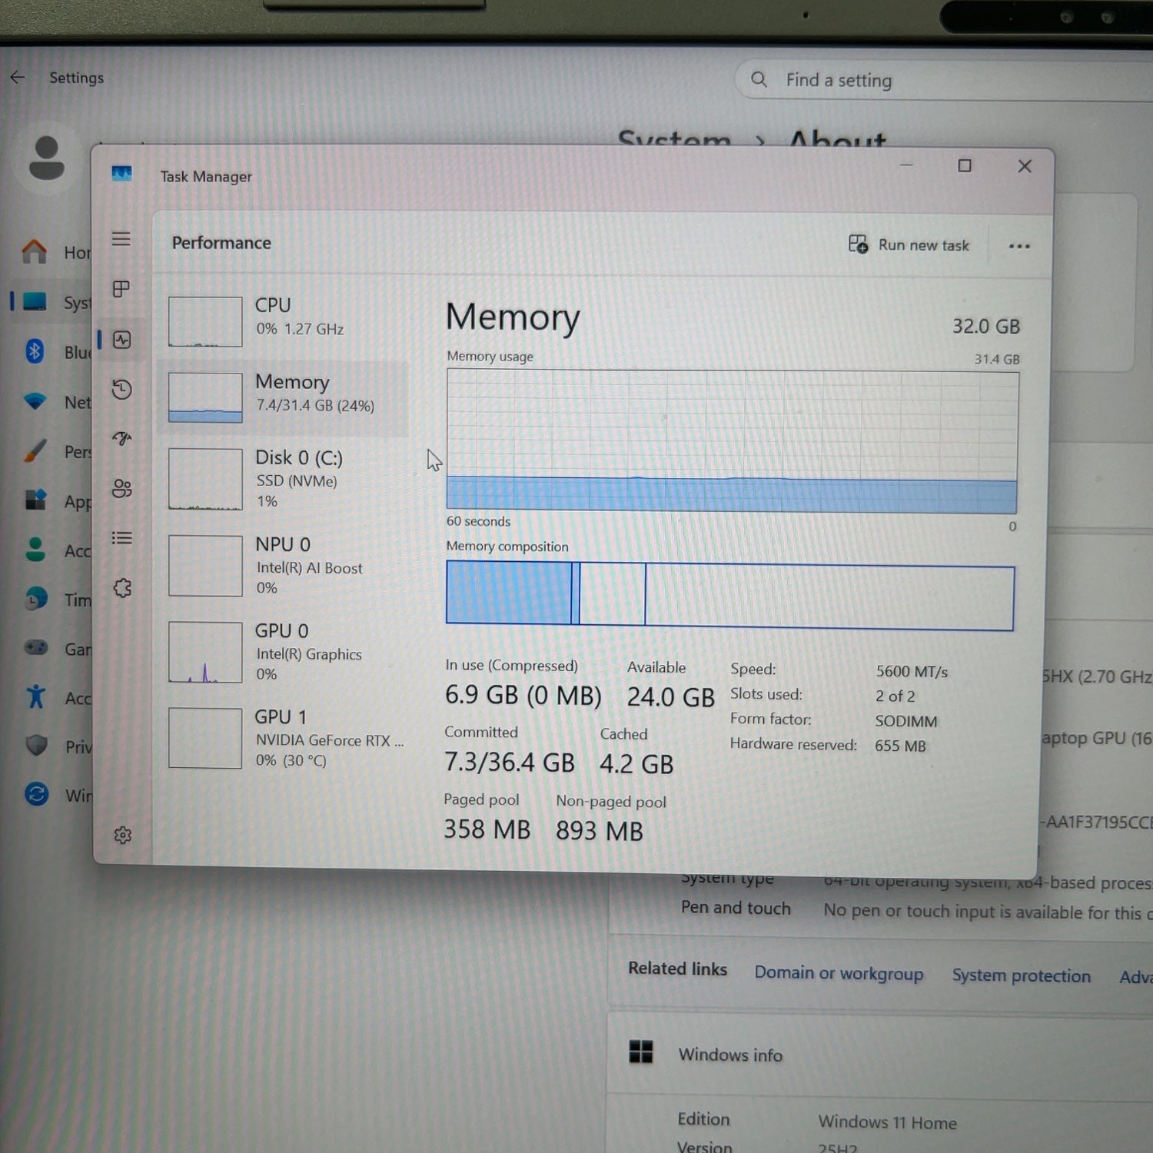Click the In use 6.9 GB value
Viewport: 1153px width, 1153px height.
pos(523,695)
